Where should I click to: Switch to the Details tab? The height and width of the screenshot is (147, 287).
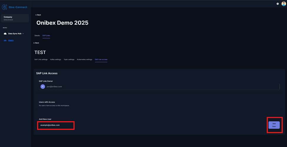click(x=37, y=36)
